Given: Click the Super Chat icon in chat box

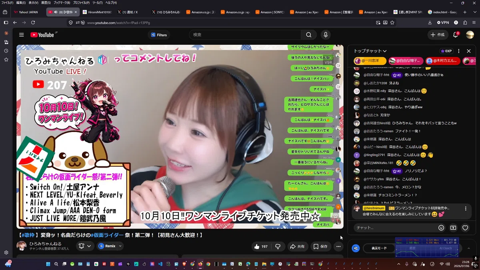Looking at the screenshot, I should pyautogui.click(x=453, y=228).
